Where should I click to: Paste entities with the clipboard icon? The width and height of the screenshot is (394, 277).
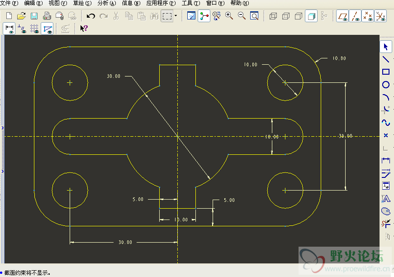point(142,16)
